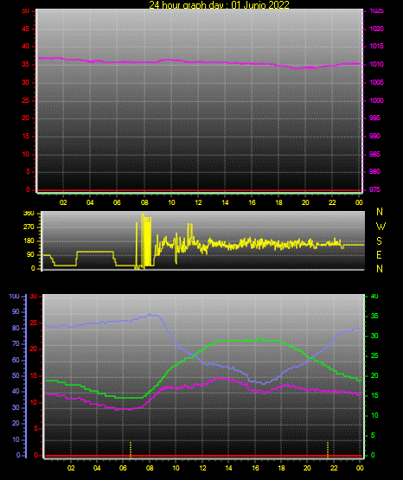Click the E wind direction label
The height and width of the screenshot is (480, 403).
coord(379,254)
